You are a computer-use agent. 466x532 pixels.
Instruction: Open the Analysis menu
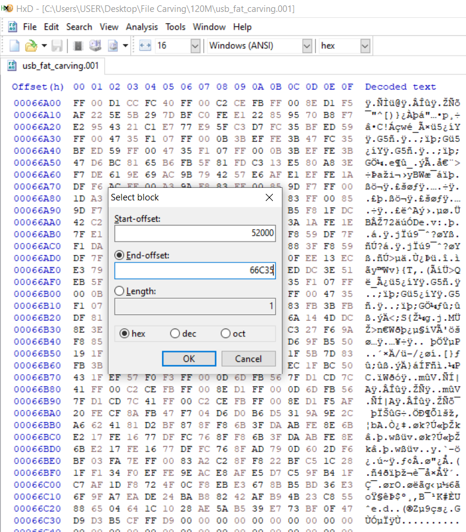point(142,27)
